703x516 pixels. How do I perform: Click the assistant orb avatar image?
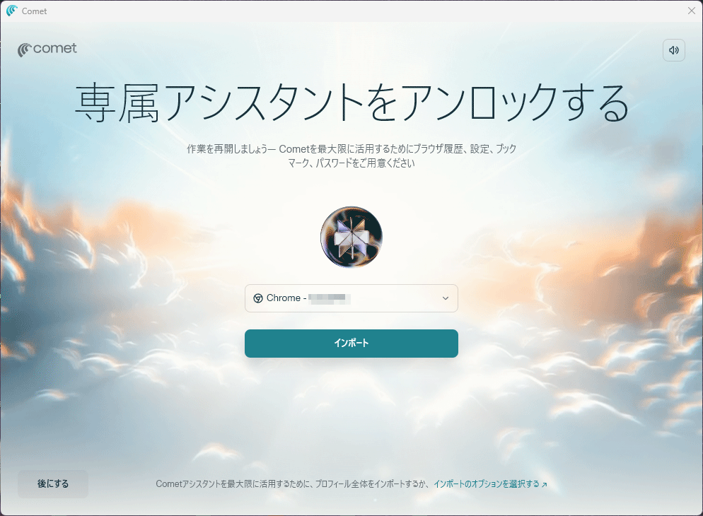pyautogui.click(x=351, y=237)
